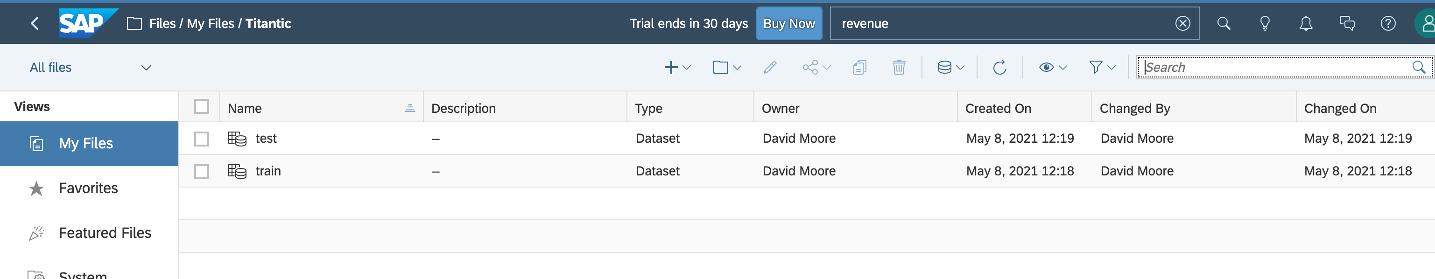1435x279 pixels.
Task: Click the back arrow in header
Action: coord(35,23)
